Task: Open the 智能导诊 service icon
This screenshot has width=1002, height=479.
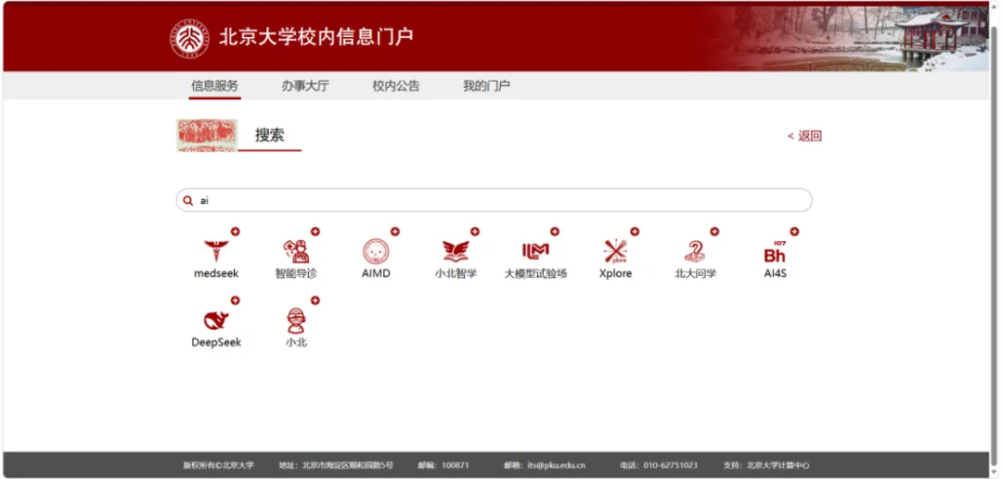Action: pos(296,251)
